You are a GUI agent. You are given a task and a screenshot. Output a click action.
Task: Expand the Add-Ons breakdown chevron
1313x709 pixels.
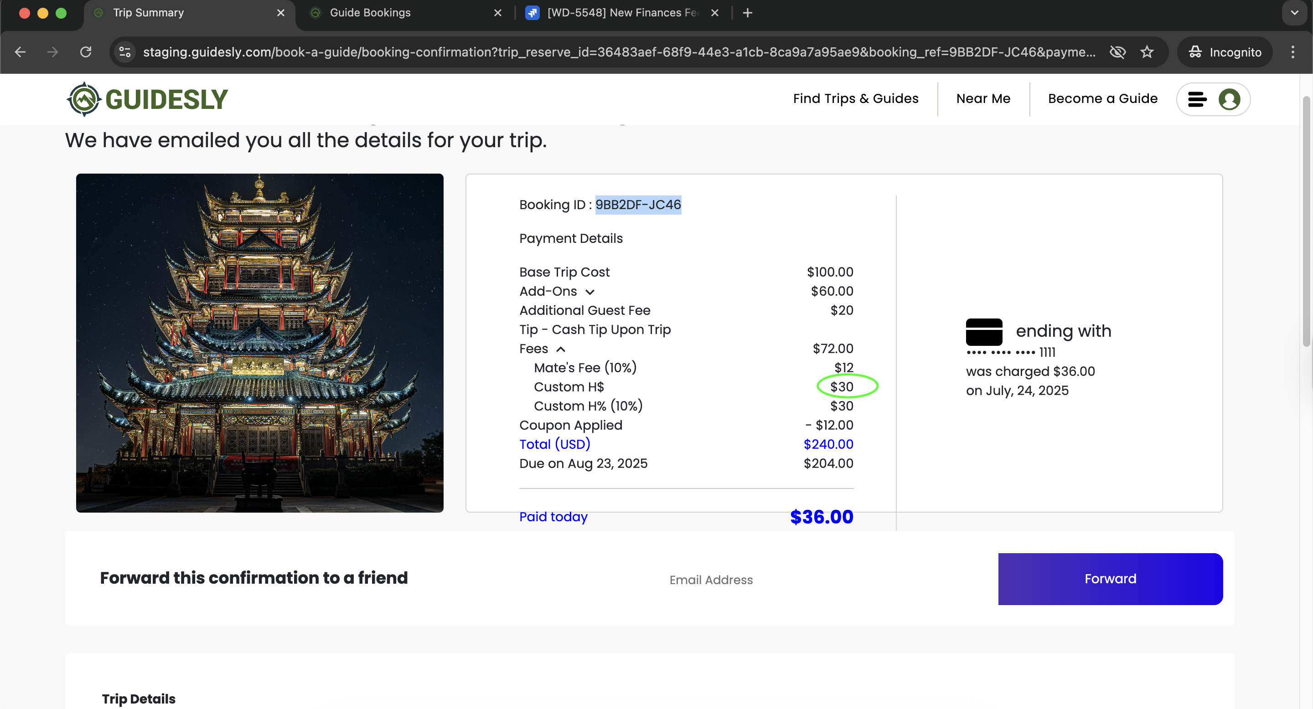point(590,292)
